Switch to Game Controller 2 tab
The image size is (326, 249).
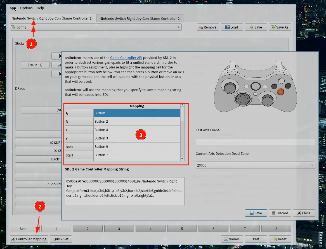140,18
